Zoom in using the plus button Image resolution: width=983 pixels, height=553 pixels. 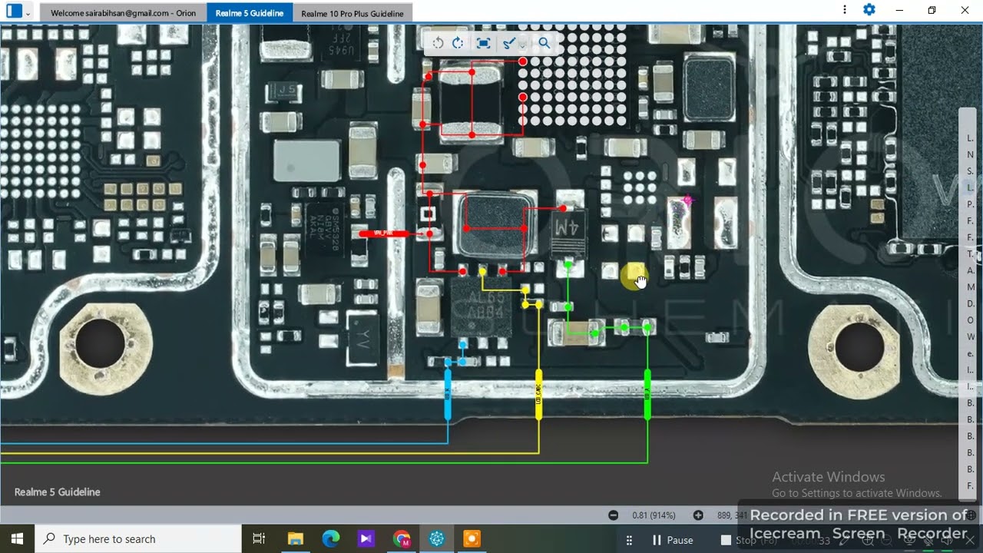698,515
